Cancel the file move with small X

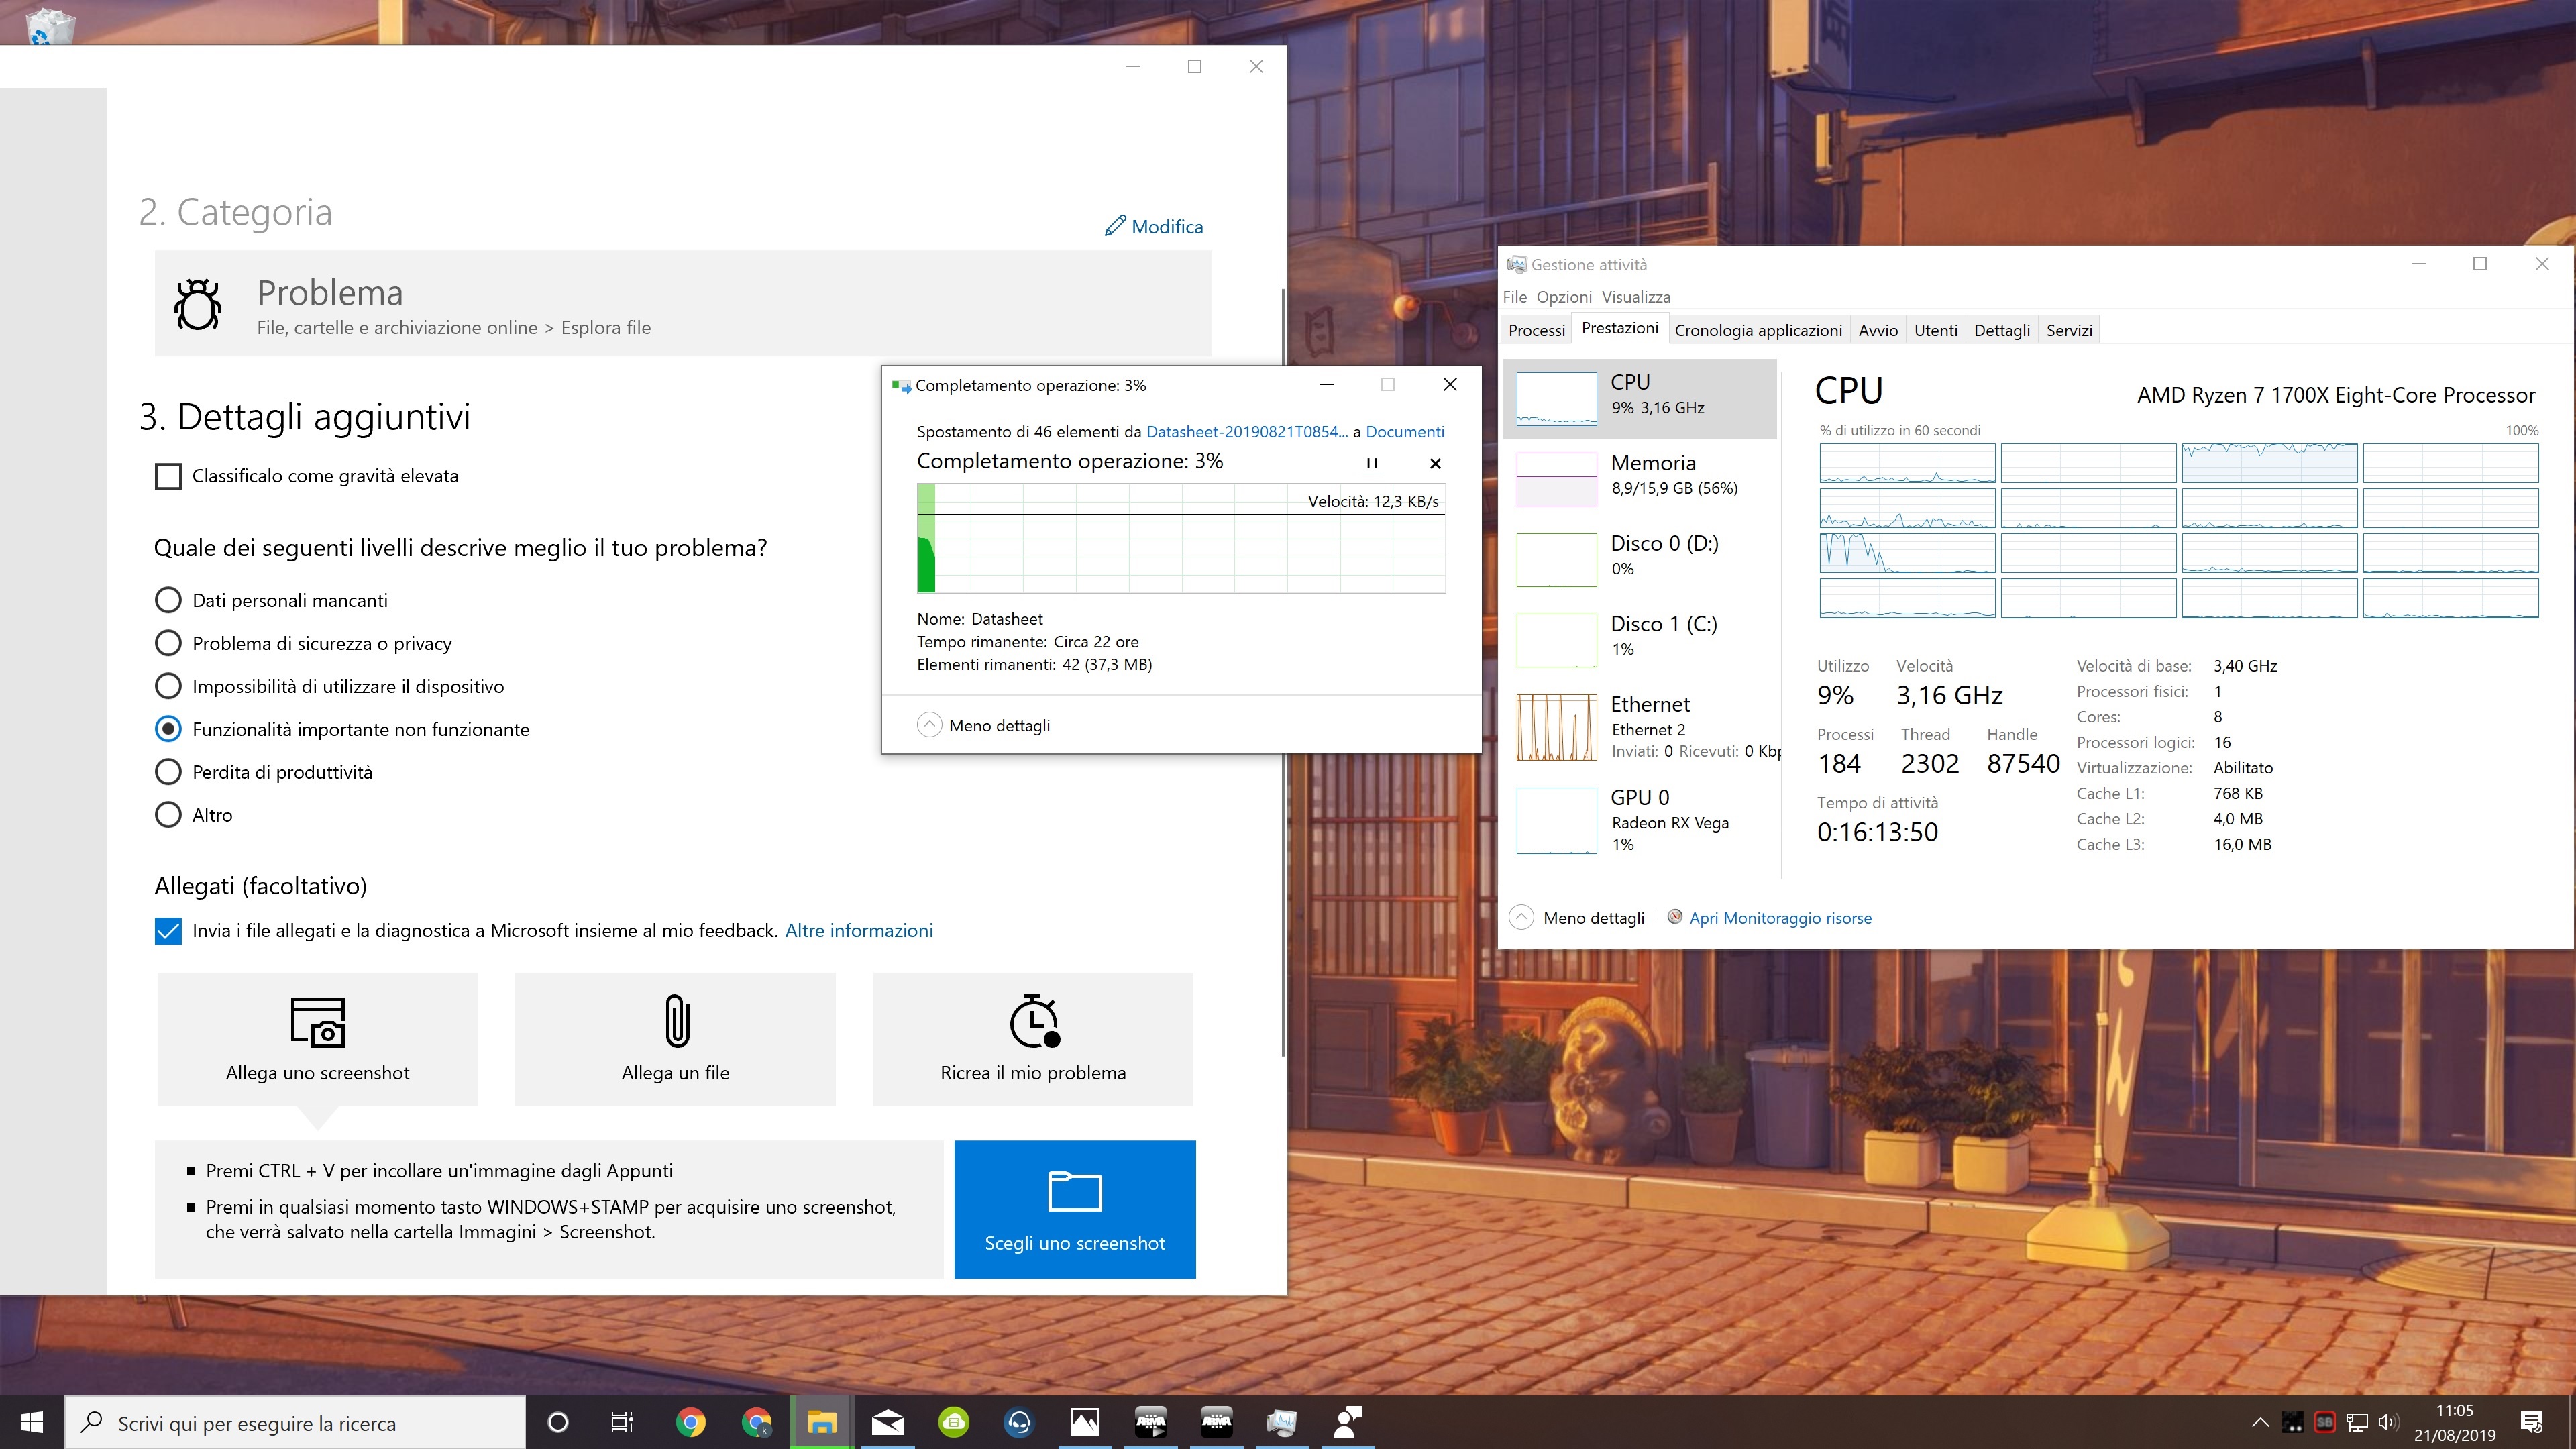1435,463
